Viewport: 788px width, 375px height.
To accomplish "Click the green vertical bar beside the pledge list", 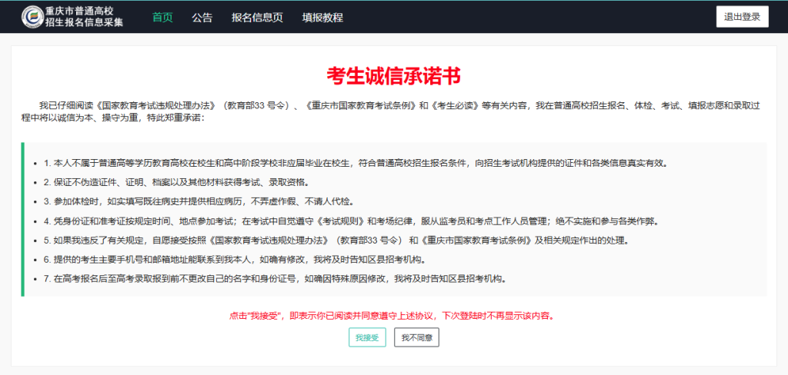I will tap(22, 219).
